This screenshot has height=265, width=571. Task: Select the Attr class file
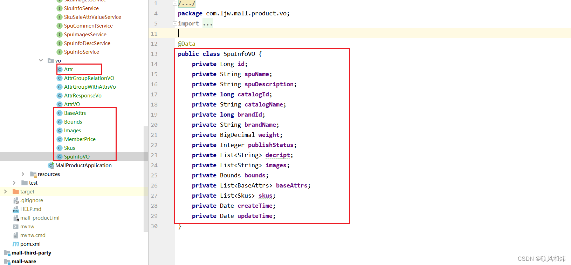click(x=68, y=69)
